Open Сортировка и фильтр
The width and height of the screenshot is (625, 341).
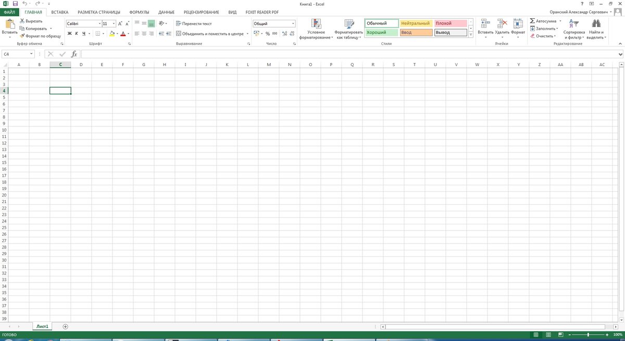pyautogui.click(x=574, y=30)
